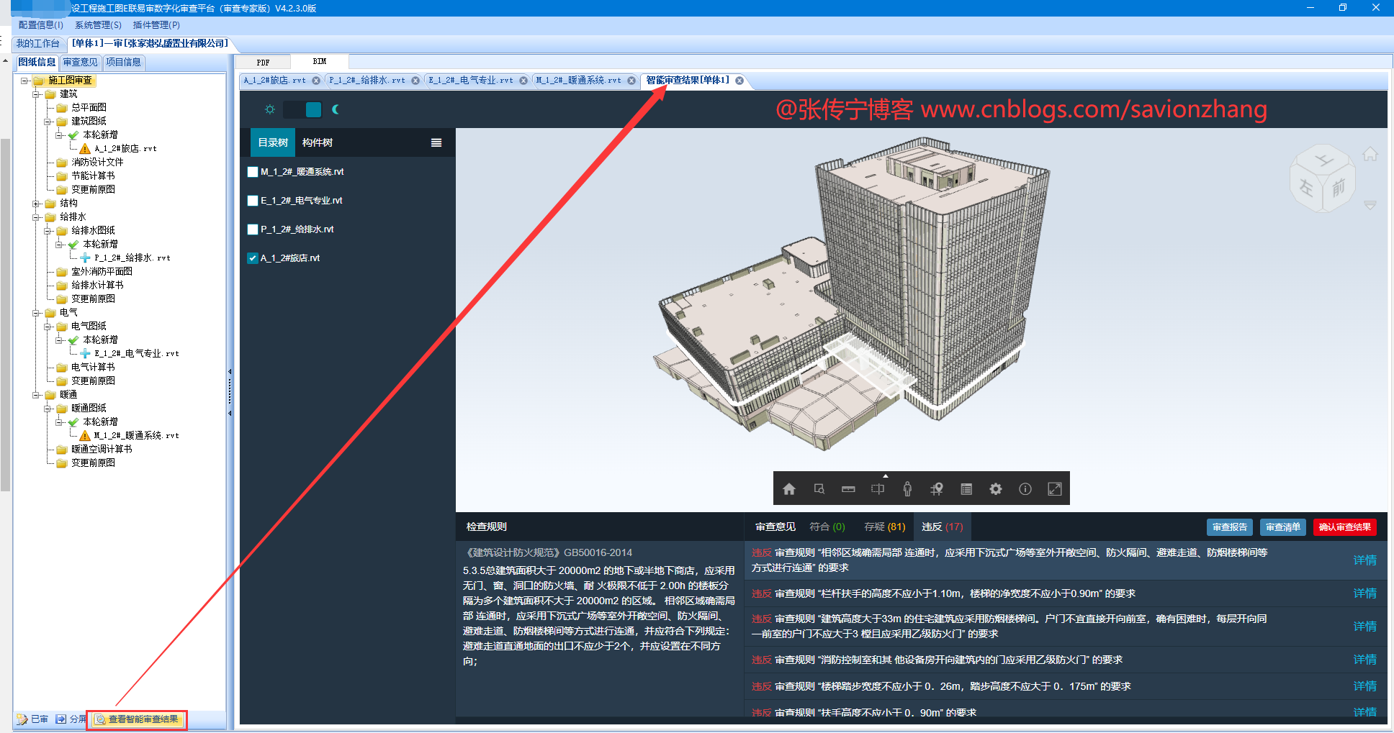This screenshot has height=733, width=1394.
Task: Select the 室外消防平面图 folder in tree
Action: [x=102, y=272]
